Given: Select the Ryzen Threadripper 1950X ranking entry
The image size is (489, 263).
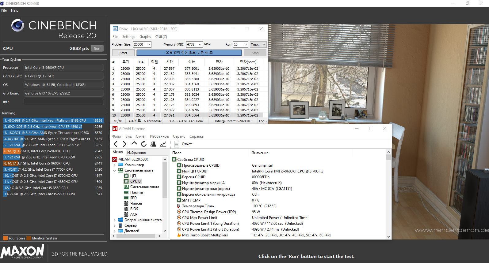Looking at the screenshot, I should [x=53, y=133].
